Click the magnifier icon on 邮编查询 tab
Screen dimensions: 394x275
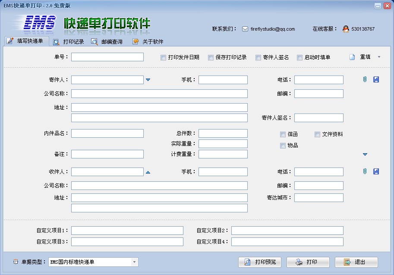coord(95,41)
